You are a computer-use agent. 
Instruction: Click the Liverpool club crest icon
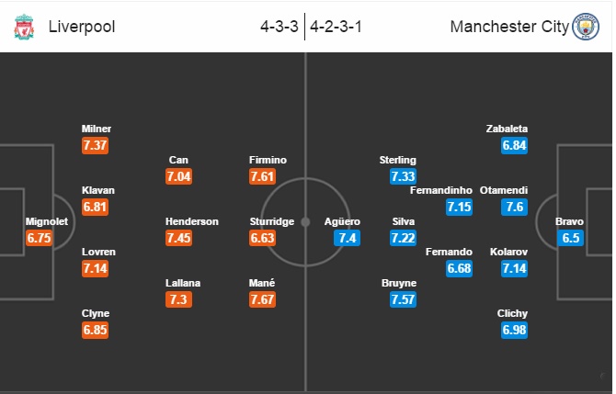click(23, 27)
